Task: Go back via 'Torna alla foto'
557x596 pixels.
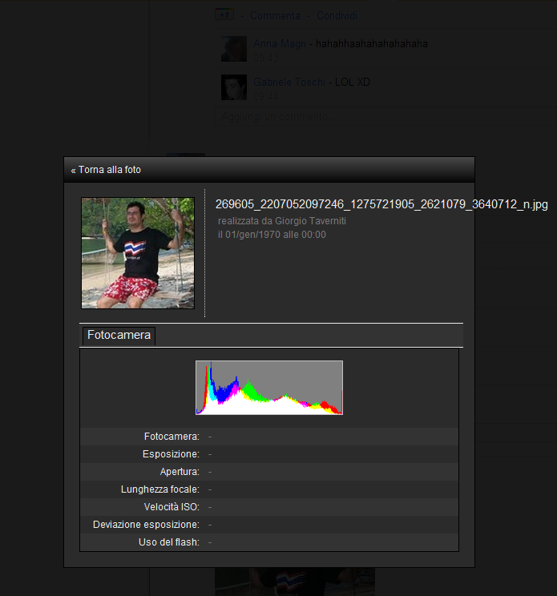Action: (x=106, y=170)
